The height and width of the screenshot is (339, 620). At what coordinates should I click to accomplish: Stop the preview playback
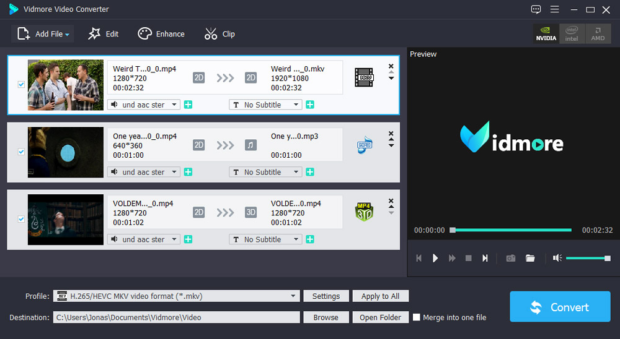pos(469,258)
